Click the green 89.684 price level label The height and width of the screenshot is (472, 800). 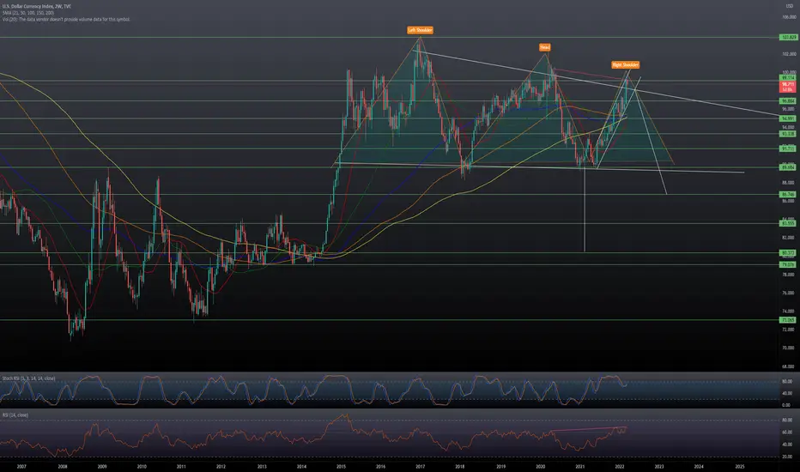pos(788,167)
